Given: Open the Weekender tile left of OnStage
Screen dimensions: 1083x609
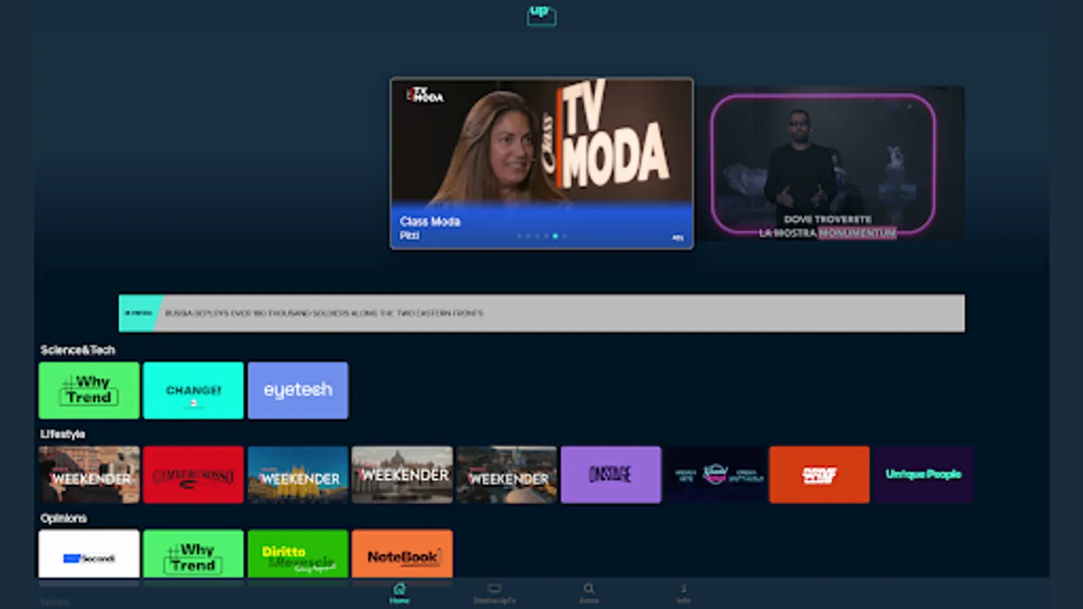Looking at the screenshot, I should pos(506,474).
